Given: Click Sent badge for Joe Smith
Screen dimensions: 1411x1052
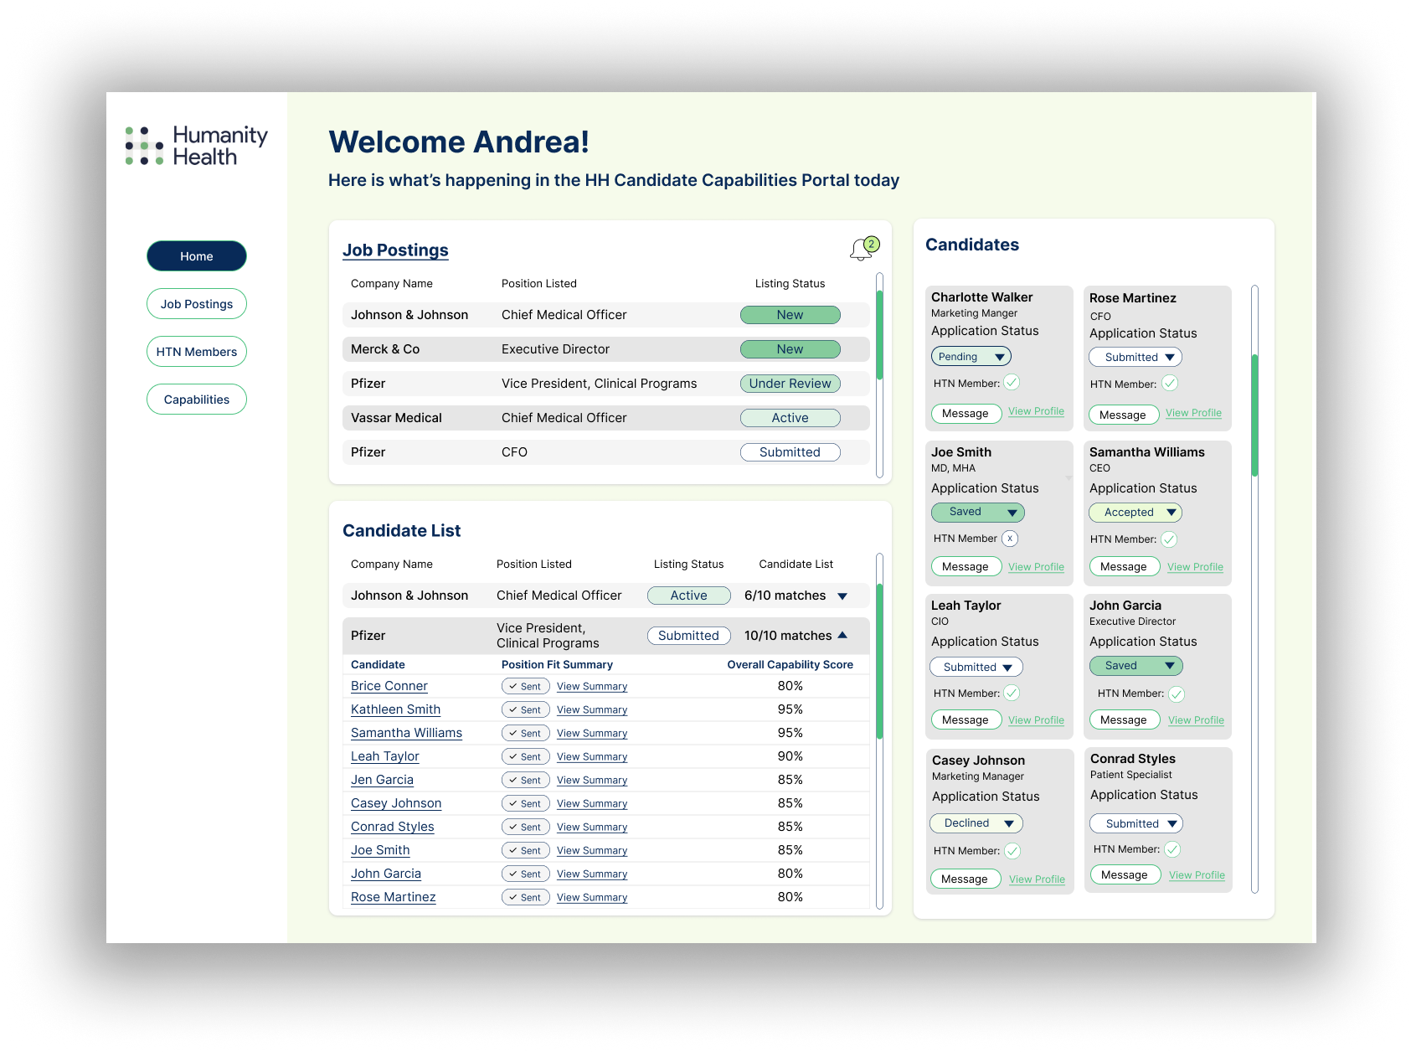Looking at the screenshot, I should (526, 850).
